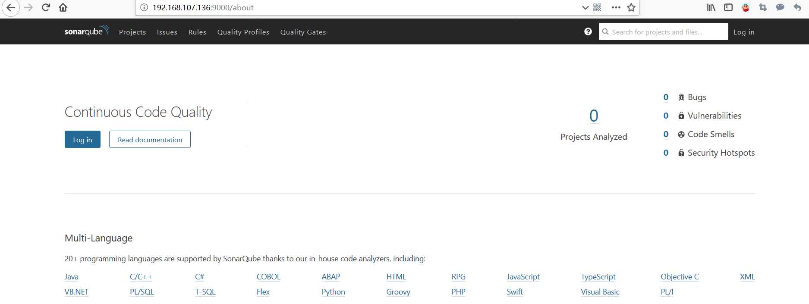
Task: Reload the page with the refresh icon
Action: point(46,8)
